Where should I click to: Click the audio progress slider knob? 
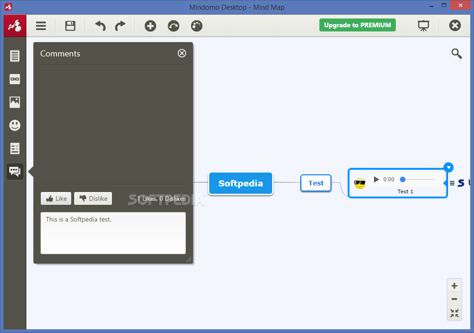(403, 179)
